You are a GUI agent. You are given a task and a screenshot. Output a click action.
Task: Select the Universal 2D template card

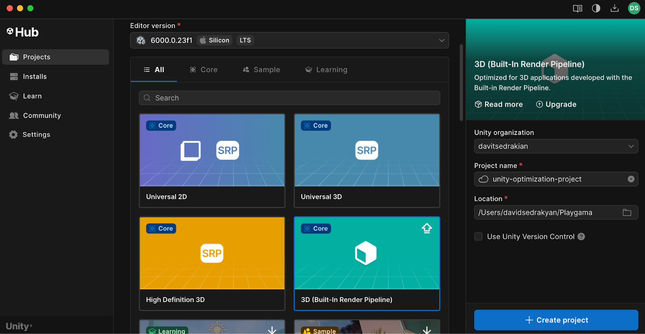click(x=212, y=160)
